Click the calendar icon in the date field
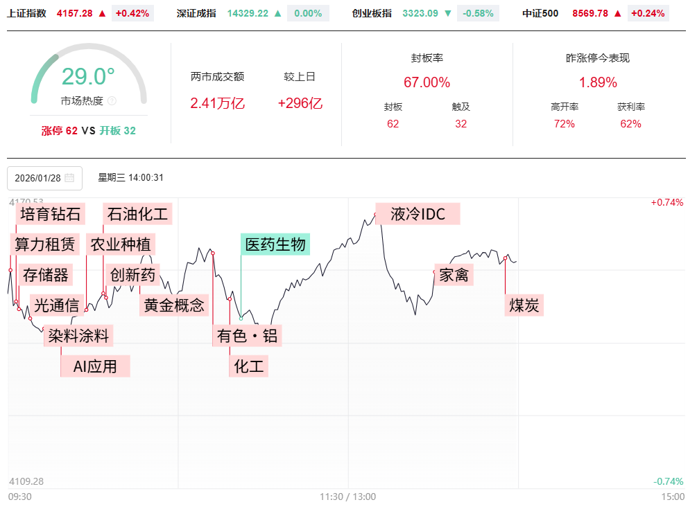 (69, 178)
